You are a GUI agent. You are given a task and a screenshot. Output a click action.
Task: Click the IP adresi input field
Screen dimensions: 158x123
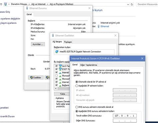click(x=125, y=90)
